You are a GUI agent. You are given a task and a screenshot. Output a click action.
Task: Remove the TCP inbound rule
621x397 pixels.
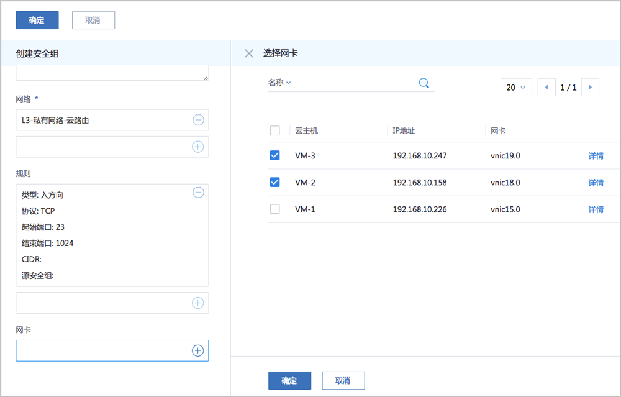coord(198,193)
